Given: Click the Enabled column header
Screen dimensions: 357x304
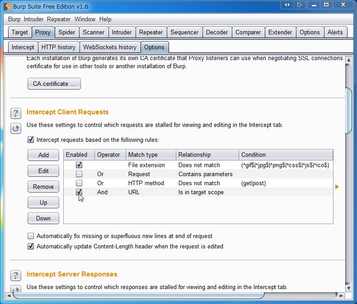Looking at the screenshot, I should tap(79, 155).
